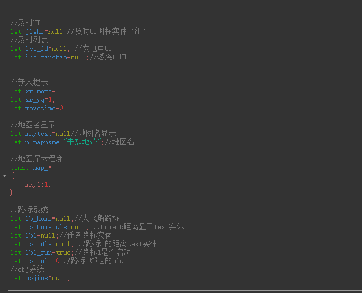362x293 pixels.
Task: Click the opening brace after const map_
Action: [x=13, y=176]
